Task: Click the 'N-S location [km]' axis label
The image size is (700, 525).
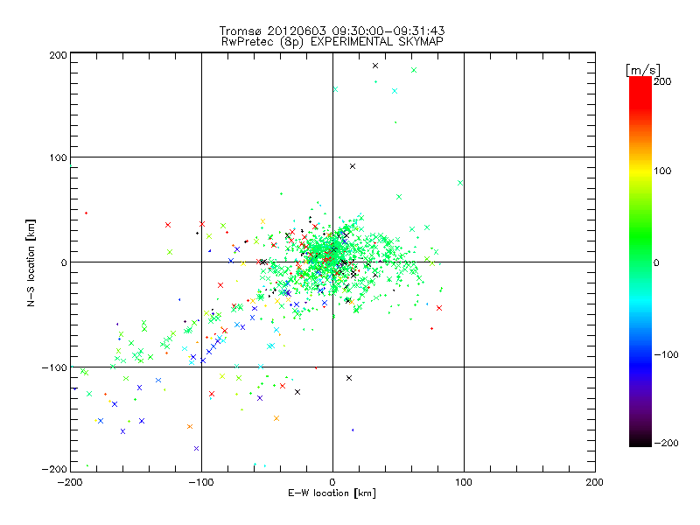Action: pos(31,263)
